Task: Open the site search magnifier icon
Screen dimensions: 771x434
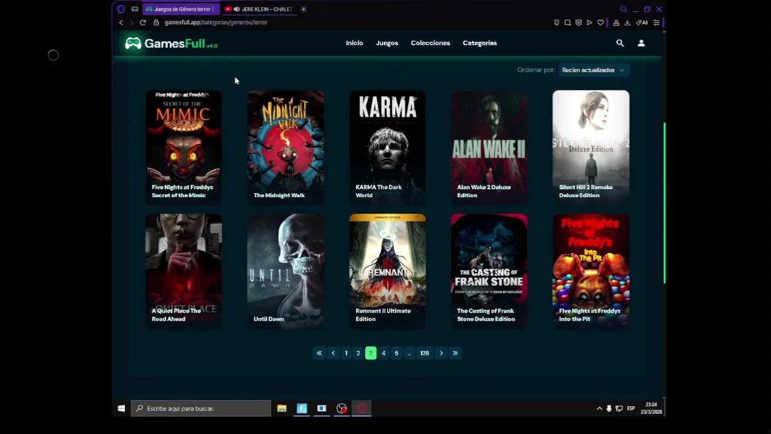Action: coord(620,43)
